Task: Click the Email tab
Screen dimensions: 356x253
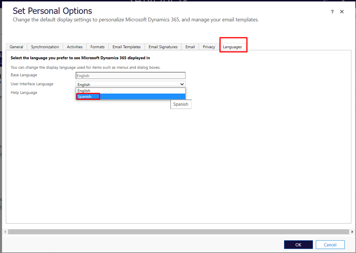Action: [x=190, y=47]
